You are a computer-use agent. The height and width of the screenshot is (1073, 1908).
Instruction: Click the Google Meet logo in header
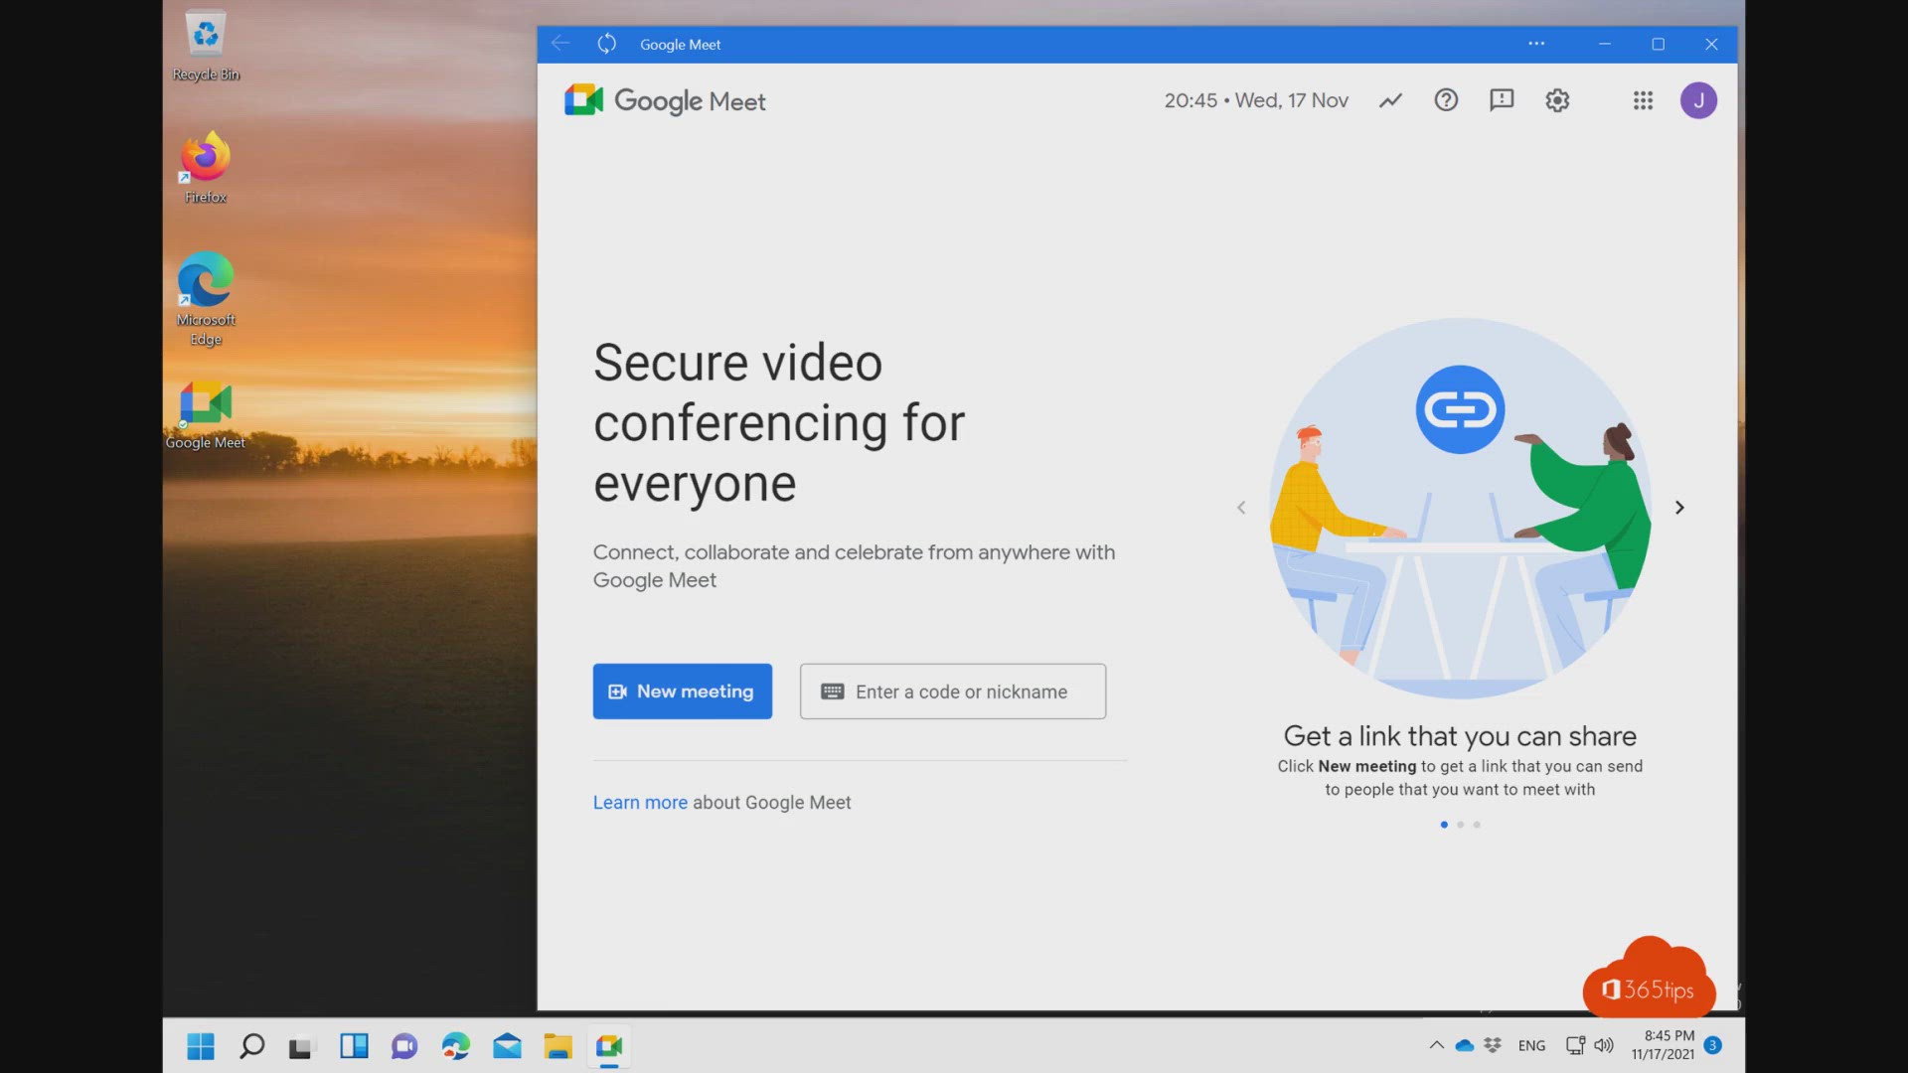(x=665, y=100)
